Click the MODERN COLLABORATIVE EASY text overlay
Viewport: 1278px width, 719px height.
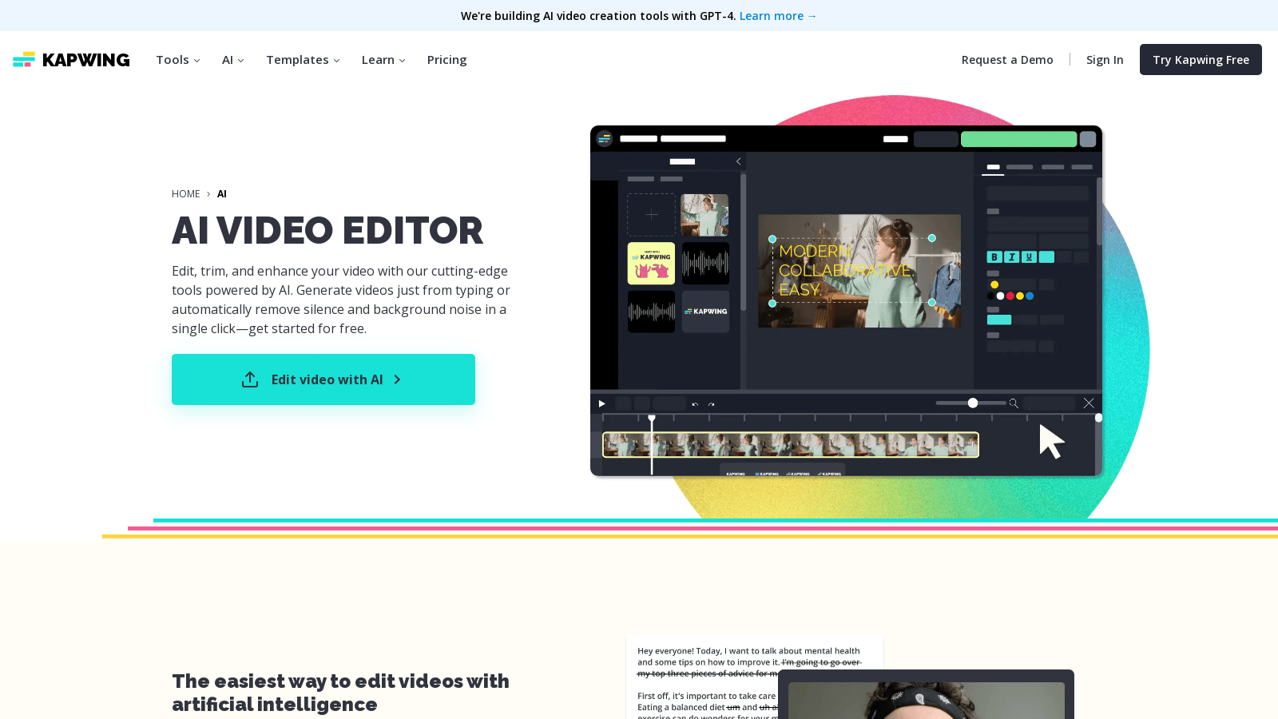point(851,270)
